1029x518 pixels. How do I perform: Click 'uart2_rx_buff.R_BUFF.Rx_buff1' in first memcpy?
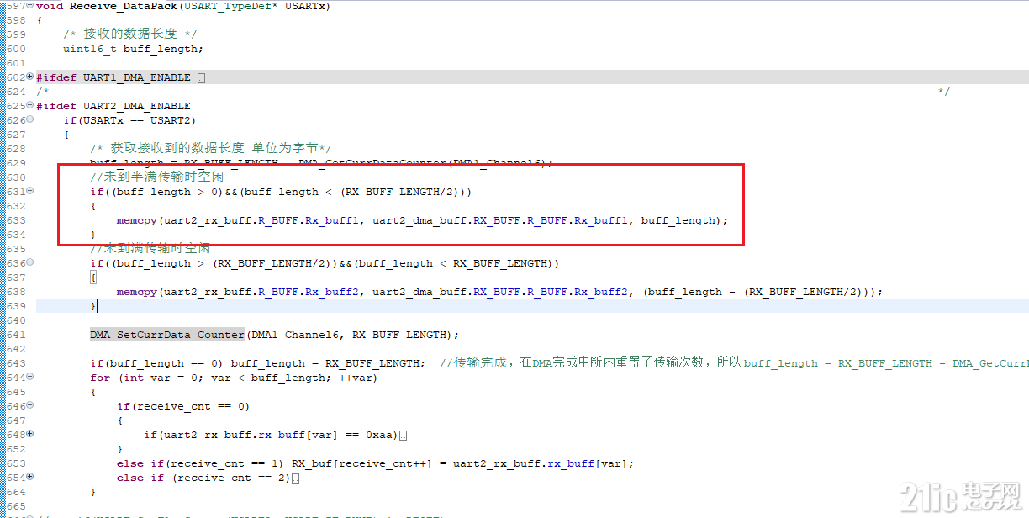click(261, 220)
